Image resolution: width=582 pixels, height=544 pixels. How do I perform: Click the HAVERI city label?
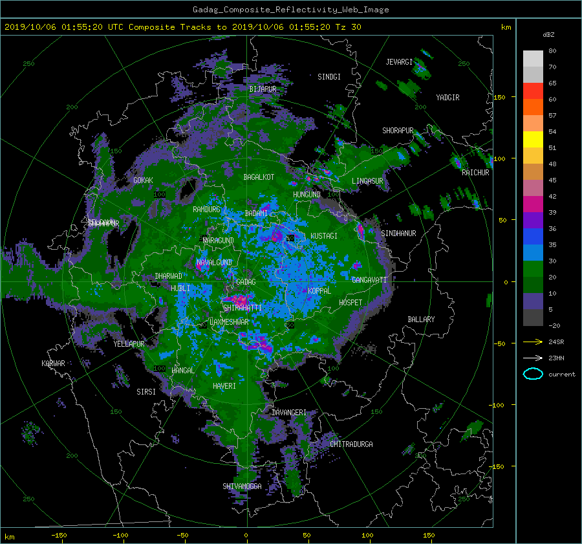pos(224,386)
